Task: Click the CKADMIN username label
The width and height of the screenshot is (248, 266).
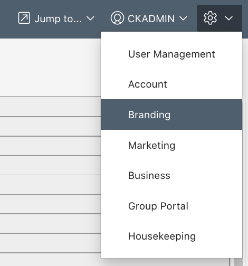Action: [151, 18]
